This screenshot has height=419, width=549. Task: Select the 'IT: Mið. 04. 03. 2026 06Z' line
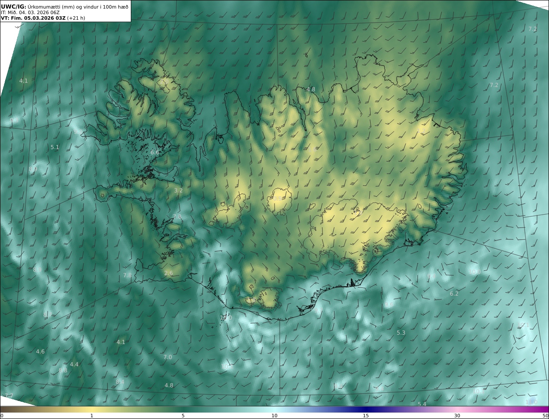(30, 12)
